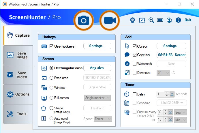This screenshot has width=199, height=133.
Task: Click the Any window button
Action: pos(97,87)
